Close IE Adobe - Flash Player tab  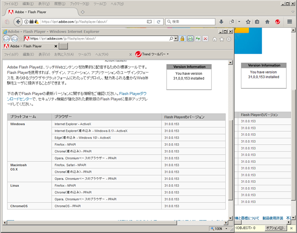[x=56, y=46]
